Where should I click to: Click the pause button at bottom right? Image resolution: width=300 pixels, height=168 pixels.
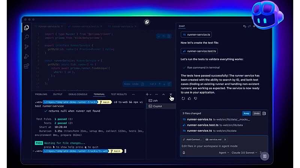point(265,156)
